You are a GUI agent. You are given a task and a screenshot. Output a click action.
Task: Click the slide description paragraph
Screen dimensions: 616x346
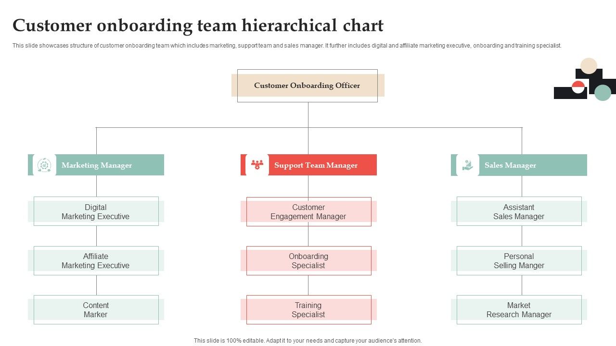click(287, 46)
